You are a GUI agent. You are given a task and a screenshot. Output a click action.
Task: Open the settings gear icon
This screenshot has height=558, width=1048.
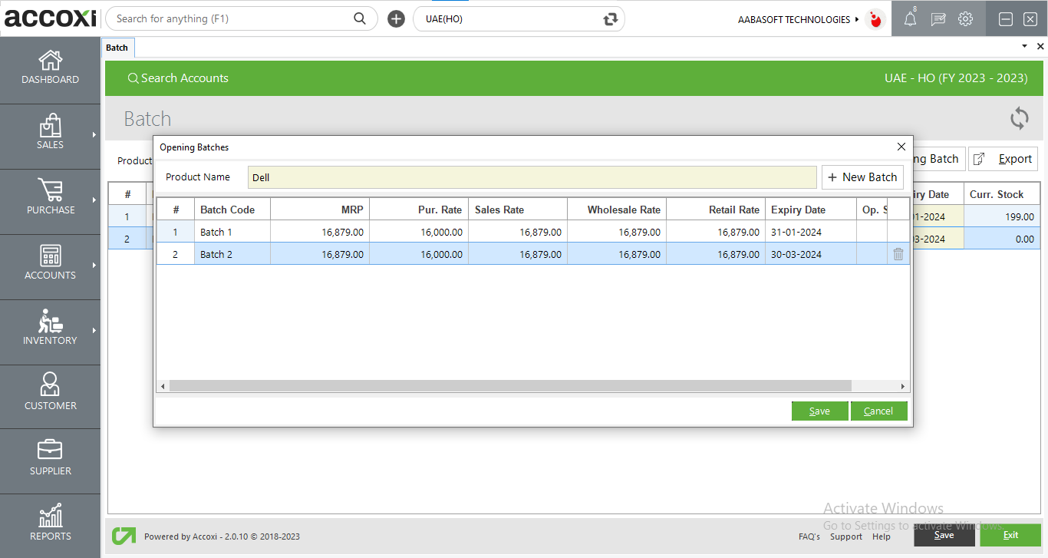pyautogui.click(x=965, y=19)
